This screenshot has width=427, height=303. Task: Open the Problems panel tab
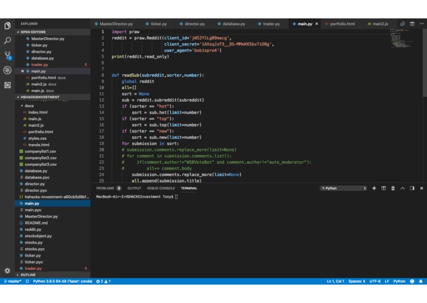pos(108,188)
